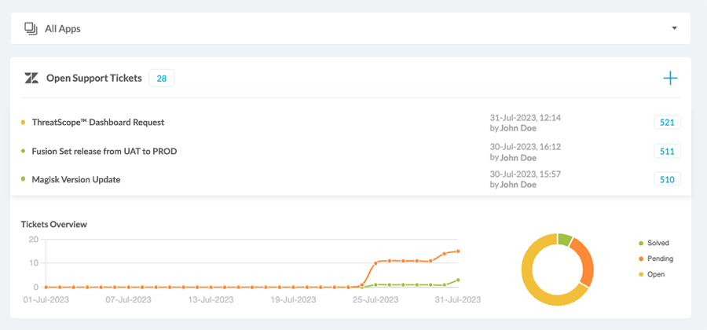The height and width of the screenshot is (330, 707).
Task: Click the All Apps stacked-squares icon
Action: click(31, 29)
